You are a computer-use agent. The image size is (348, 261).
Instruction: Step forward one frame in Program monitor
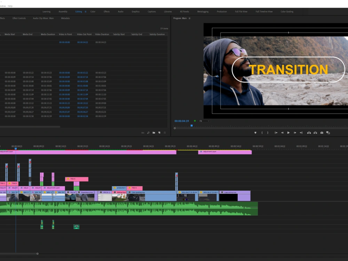[x=295, y=133]
